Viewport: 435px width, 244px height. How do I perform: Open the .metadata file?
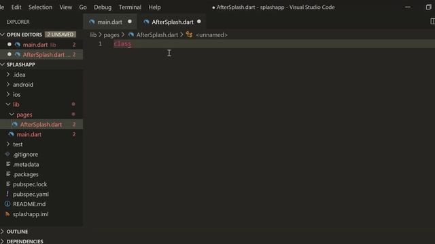pyautogui.click(x=41, y=164)
